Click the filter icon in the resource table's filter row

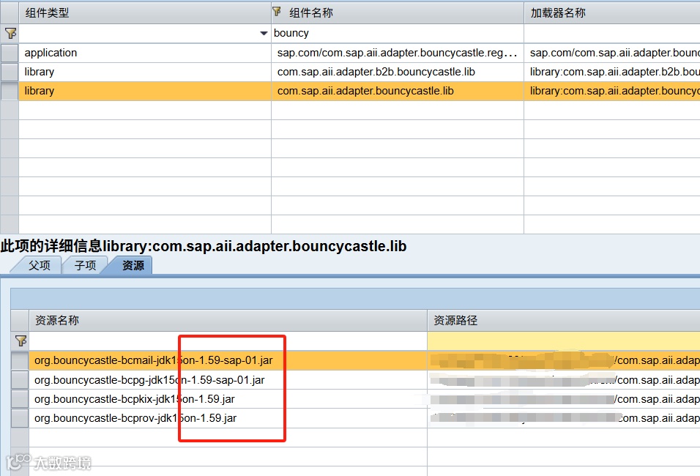pyautogui.click(x=21, y=341)
